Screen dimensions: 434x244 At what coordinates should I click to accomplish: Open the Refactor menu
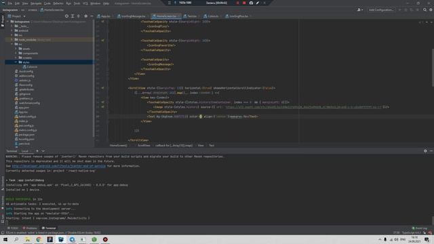tap(58, 3)
